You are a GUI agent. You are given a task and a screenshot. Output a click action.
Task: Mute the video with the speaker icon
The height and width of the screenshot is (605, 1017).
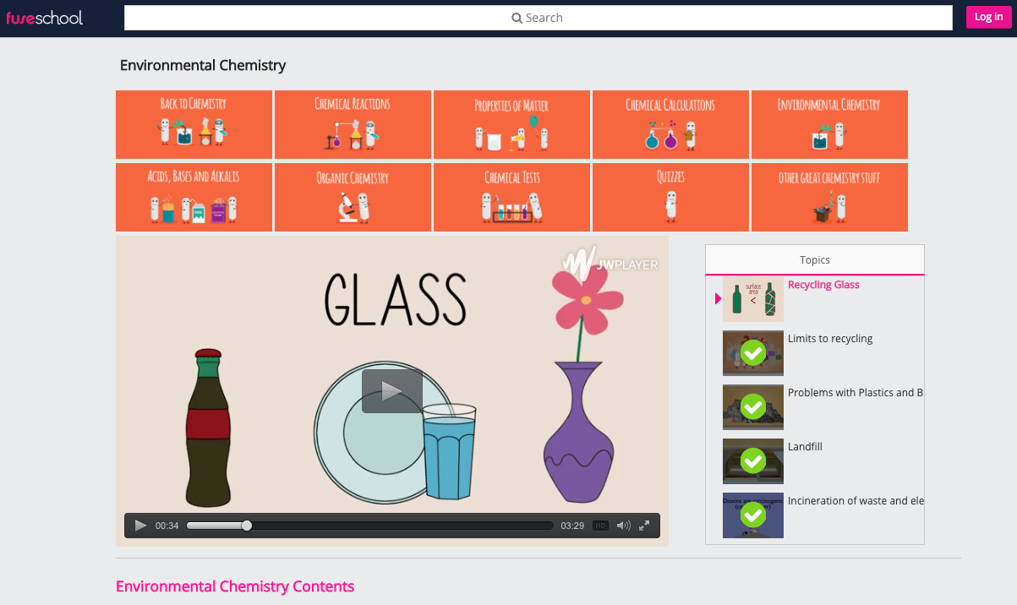pyautogui.click(x=622, y=525)
